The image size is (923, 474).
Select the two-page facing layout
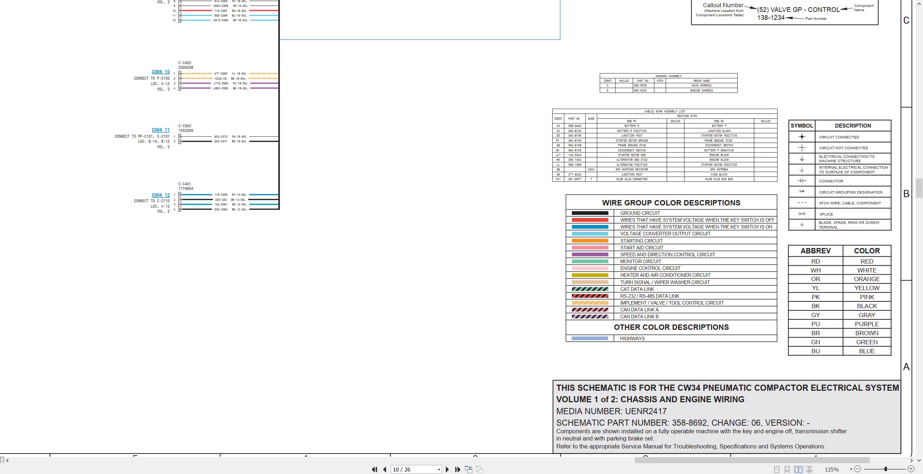(x=798, y=469)
